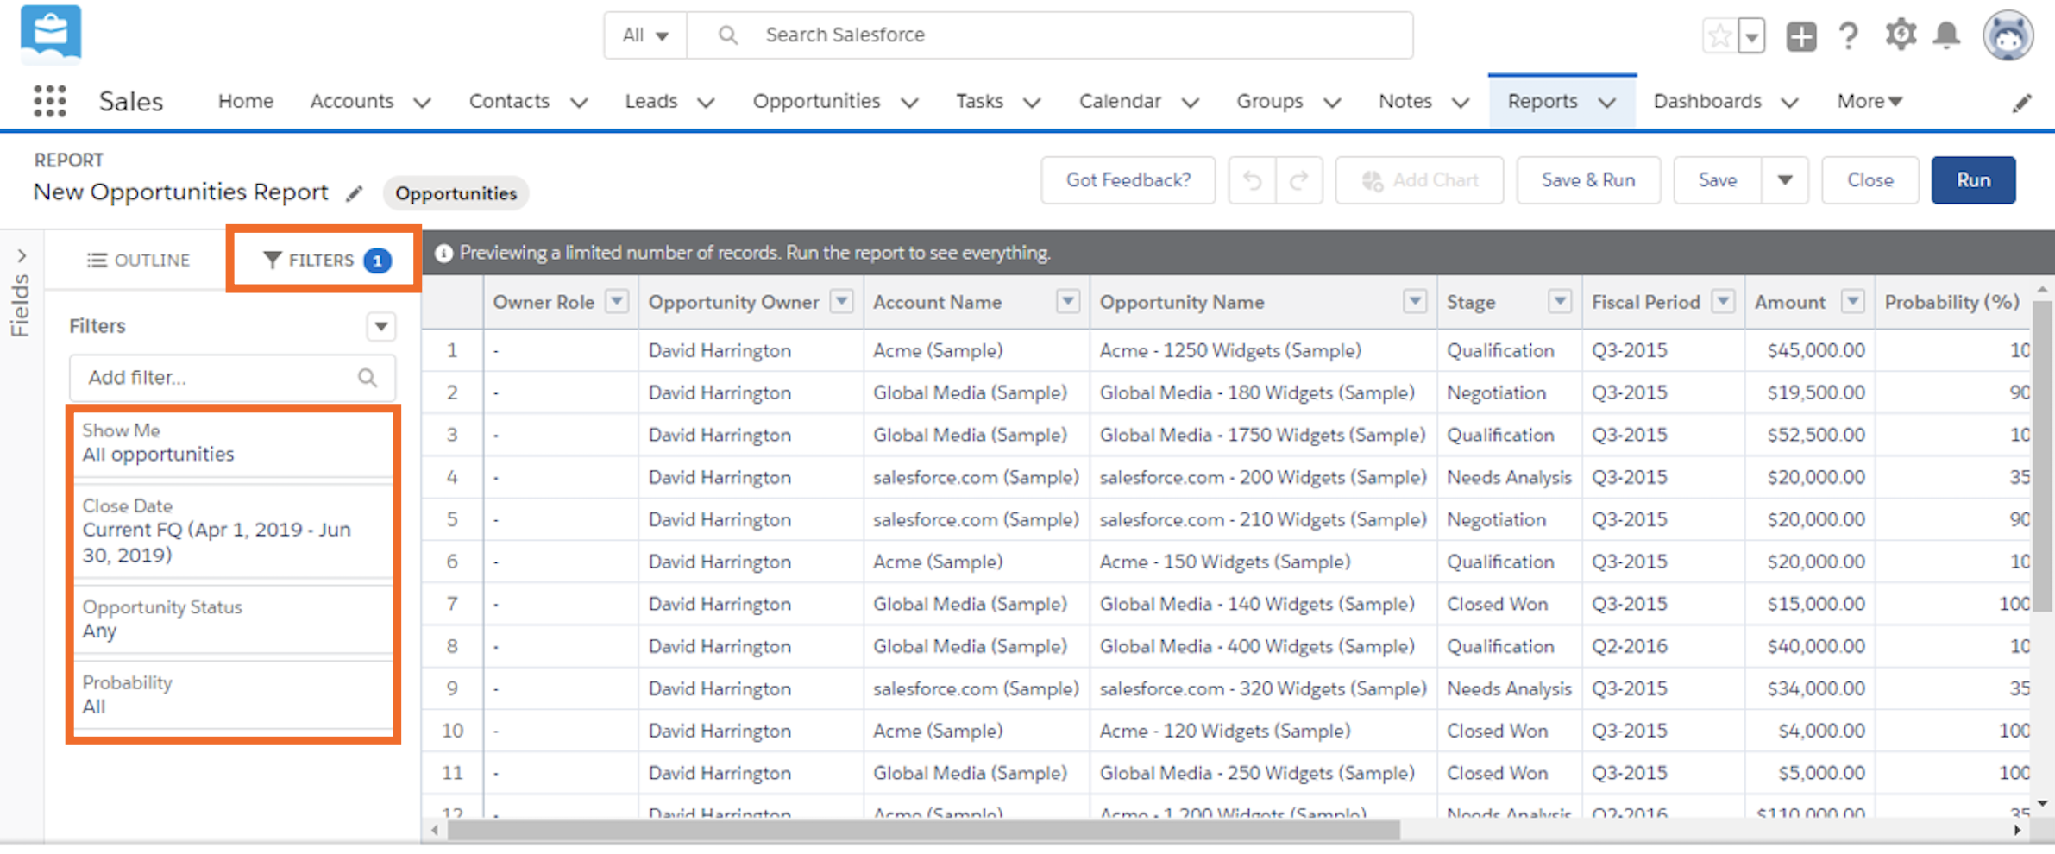Edit the Close Date filter
Screen dimensions: 2055x854
pos(233,531)
